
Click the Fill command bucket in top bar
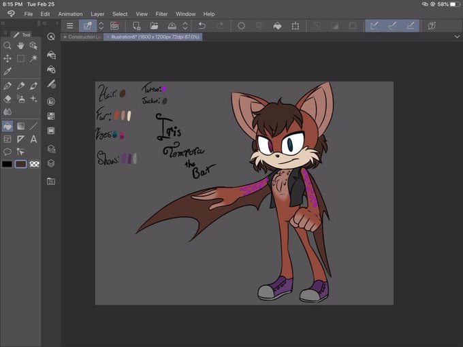[x=277, y=26]
